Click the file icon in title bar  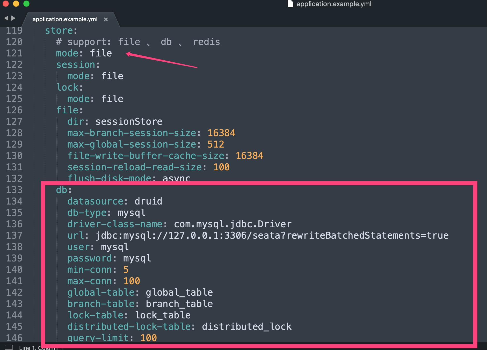(x=290, y=4)
